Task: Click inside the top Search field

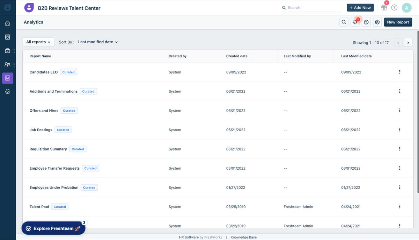Action: point(311,7)
